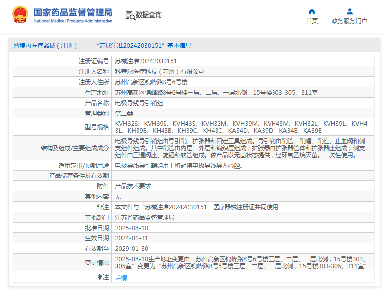The width and height of the screenshot is (383, 289).
Task: Click the national emblem logo
Action: [20, 15]
